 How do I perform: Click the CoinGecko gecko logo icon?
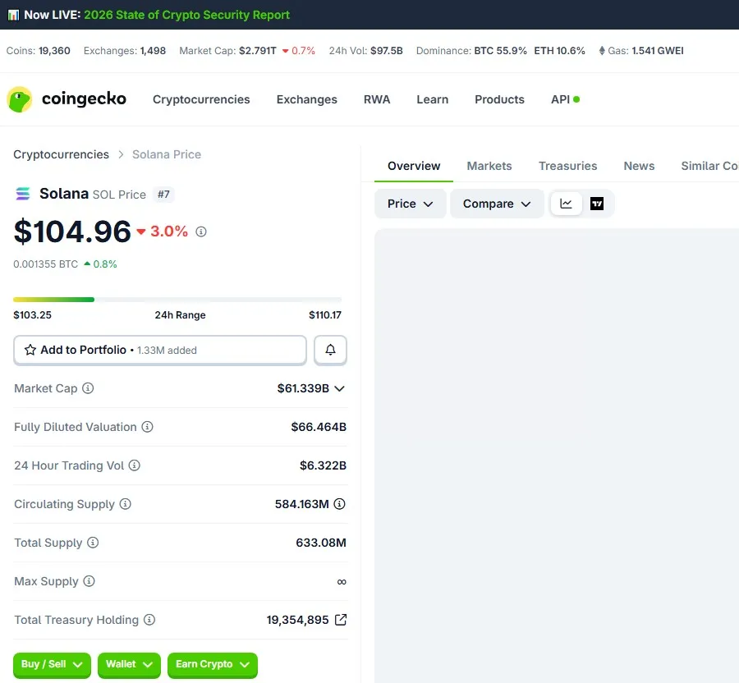coord(20,99)
